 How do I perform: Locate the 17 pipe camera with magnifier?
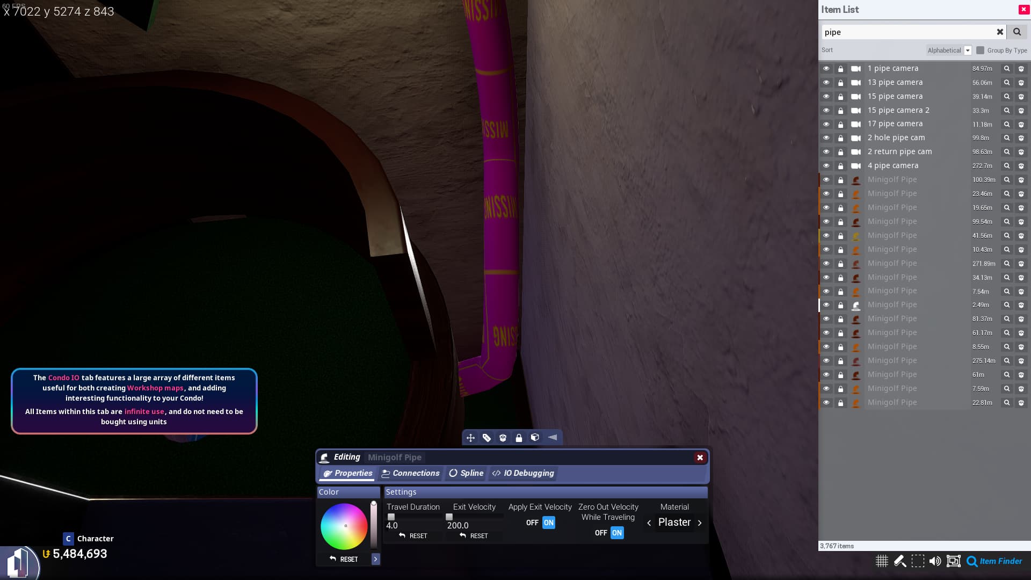pos(1007,124)
